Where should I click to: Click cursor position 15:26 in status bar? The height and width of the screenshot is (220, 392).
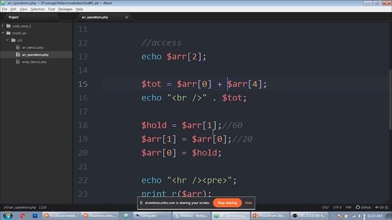click(x=42, y=208)
